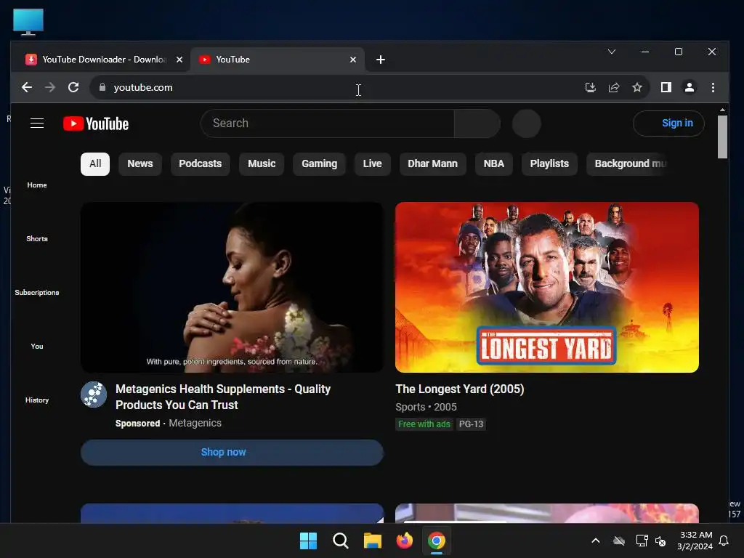
Task: Open a new browser tab
Action: coord(381,60)
